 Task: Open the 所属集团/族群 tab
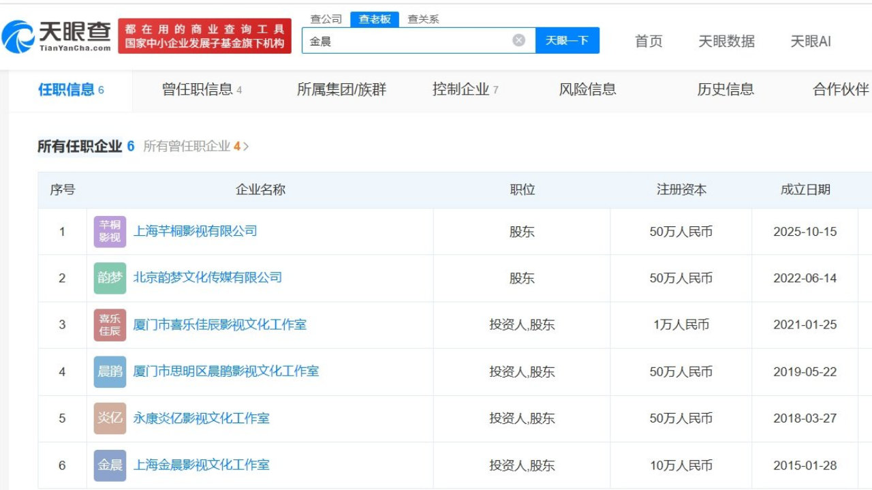click(341, 89)
